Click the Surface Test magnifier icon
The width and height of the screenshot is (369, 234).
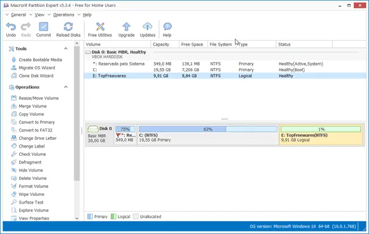[x=13, y=202]
